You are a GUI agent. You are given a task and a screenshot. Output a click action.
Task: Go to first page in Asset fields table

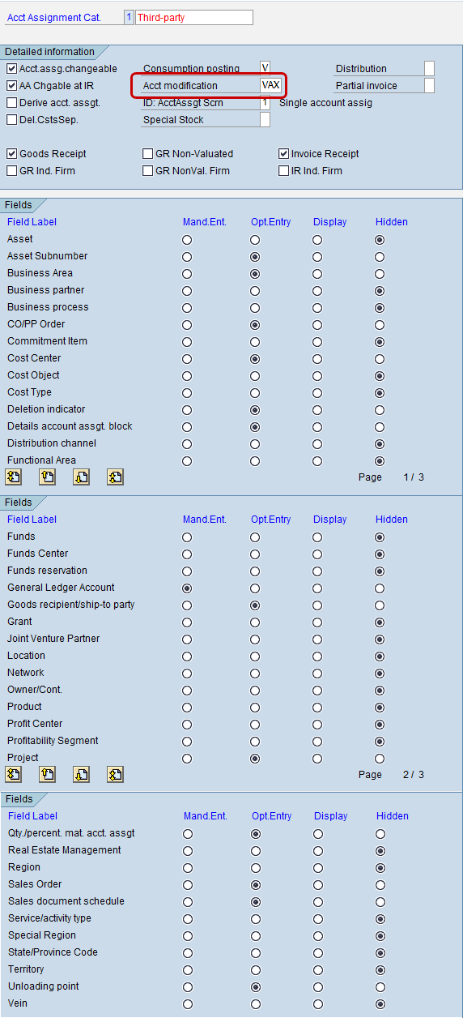(13, 477)
